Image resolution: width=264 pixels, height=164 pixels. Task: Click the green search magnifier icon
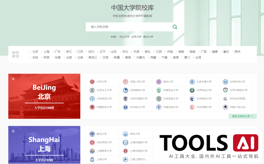[x=175, y=27]
